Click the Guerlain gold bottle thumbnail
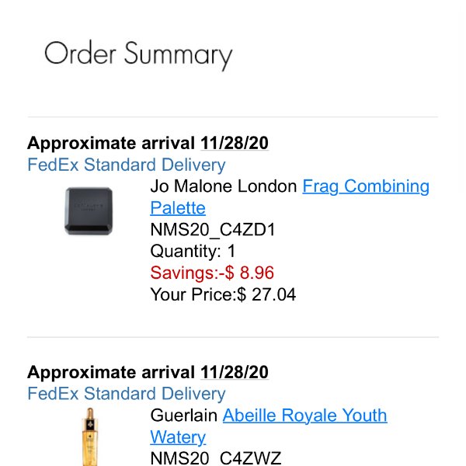466x466 pixels. 90,436
